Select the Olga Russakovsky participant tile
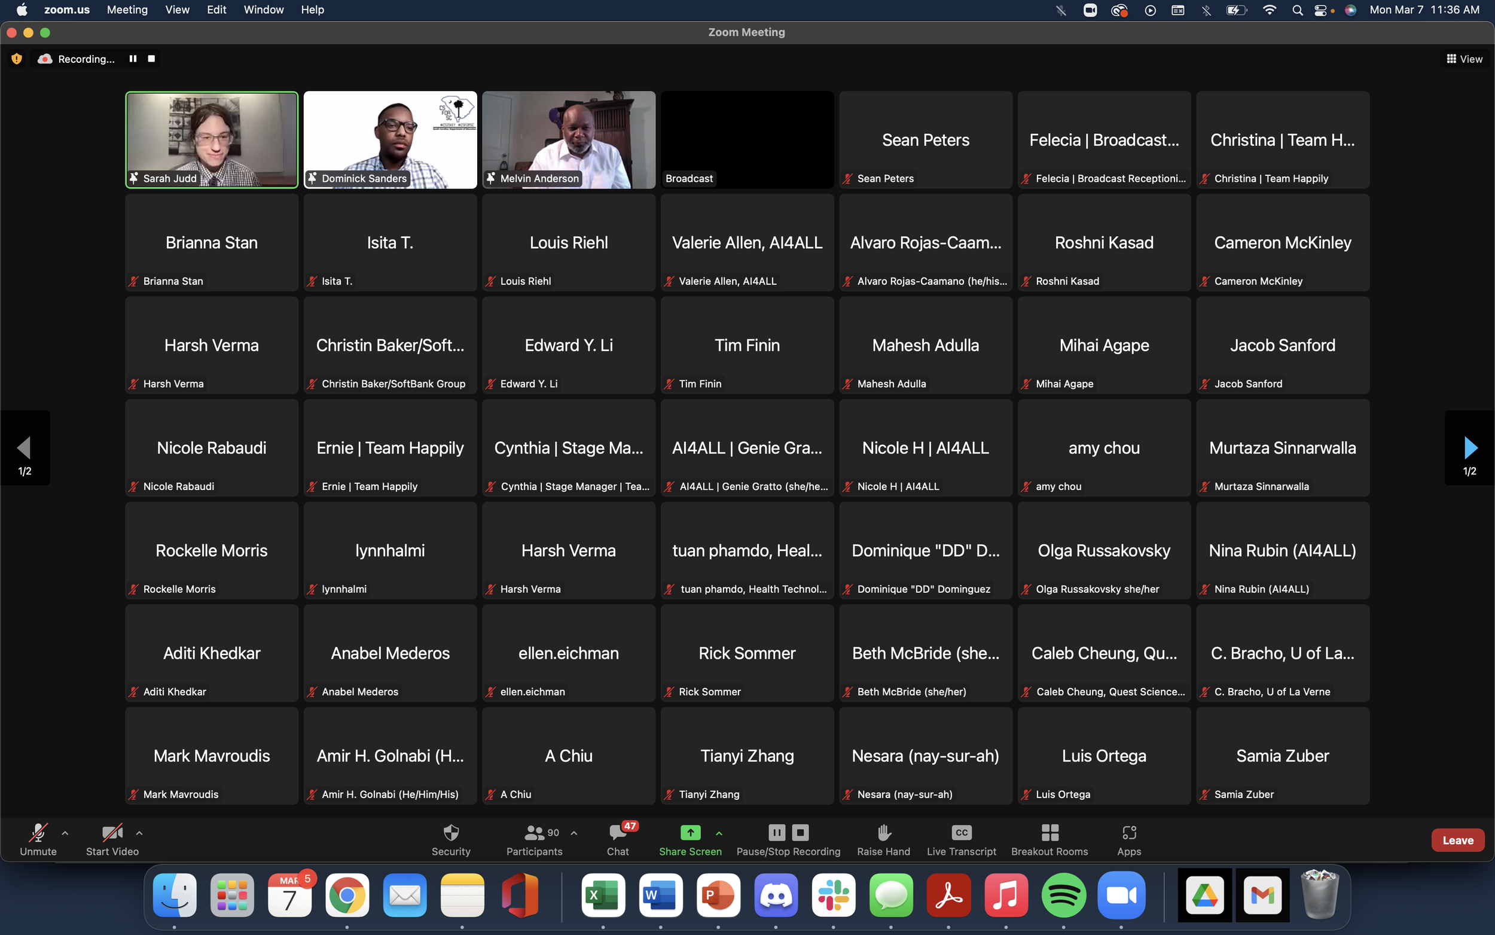Screen dimensions: 1495x935 coord(1104,550)
